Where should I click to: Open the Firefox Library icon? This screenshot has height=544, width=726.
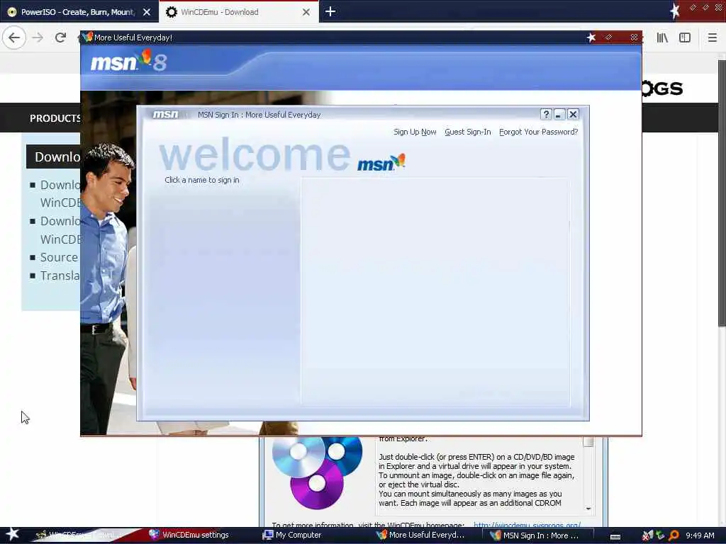click(x=662, y=38)
